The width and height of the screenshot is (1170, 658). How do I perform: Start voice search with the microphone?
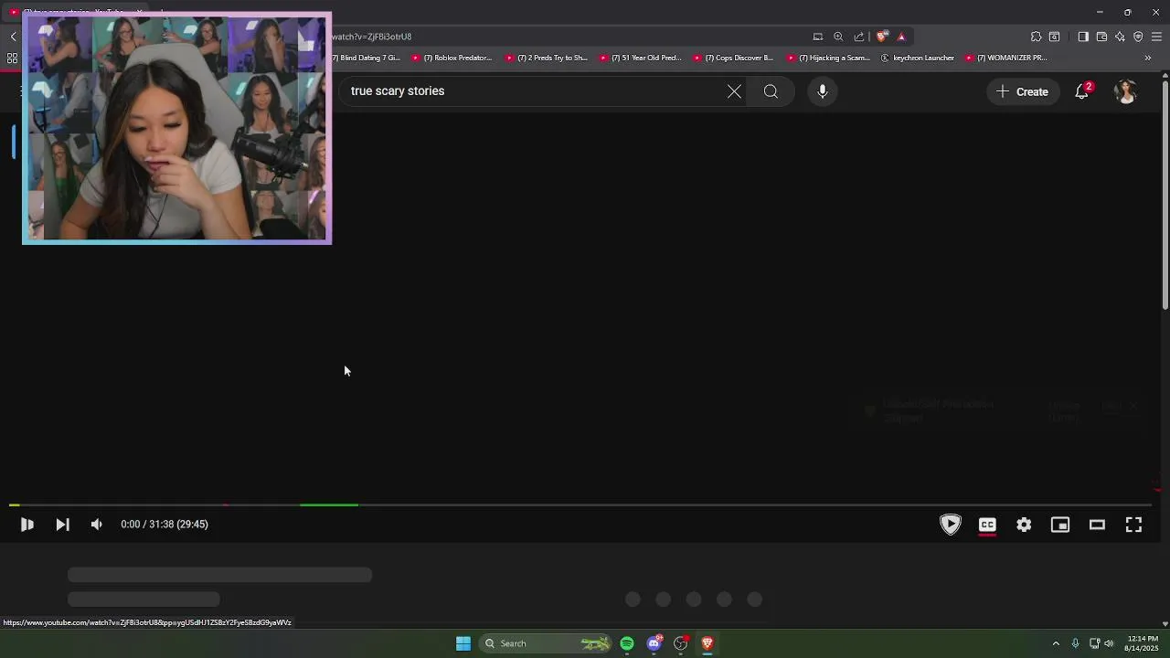823,91
